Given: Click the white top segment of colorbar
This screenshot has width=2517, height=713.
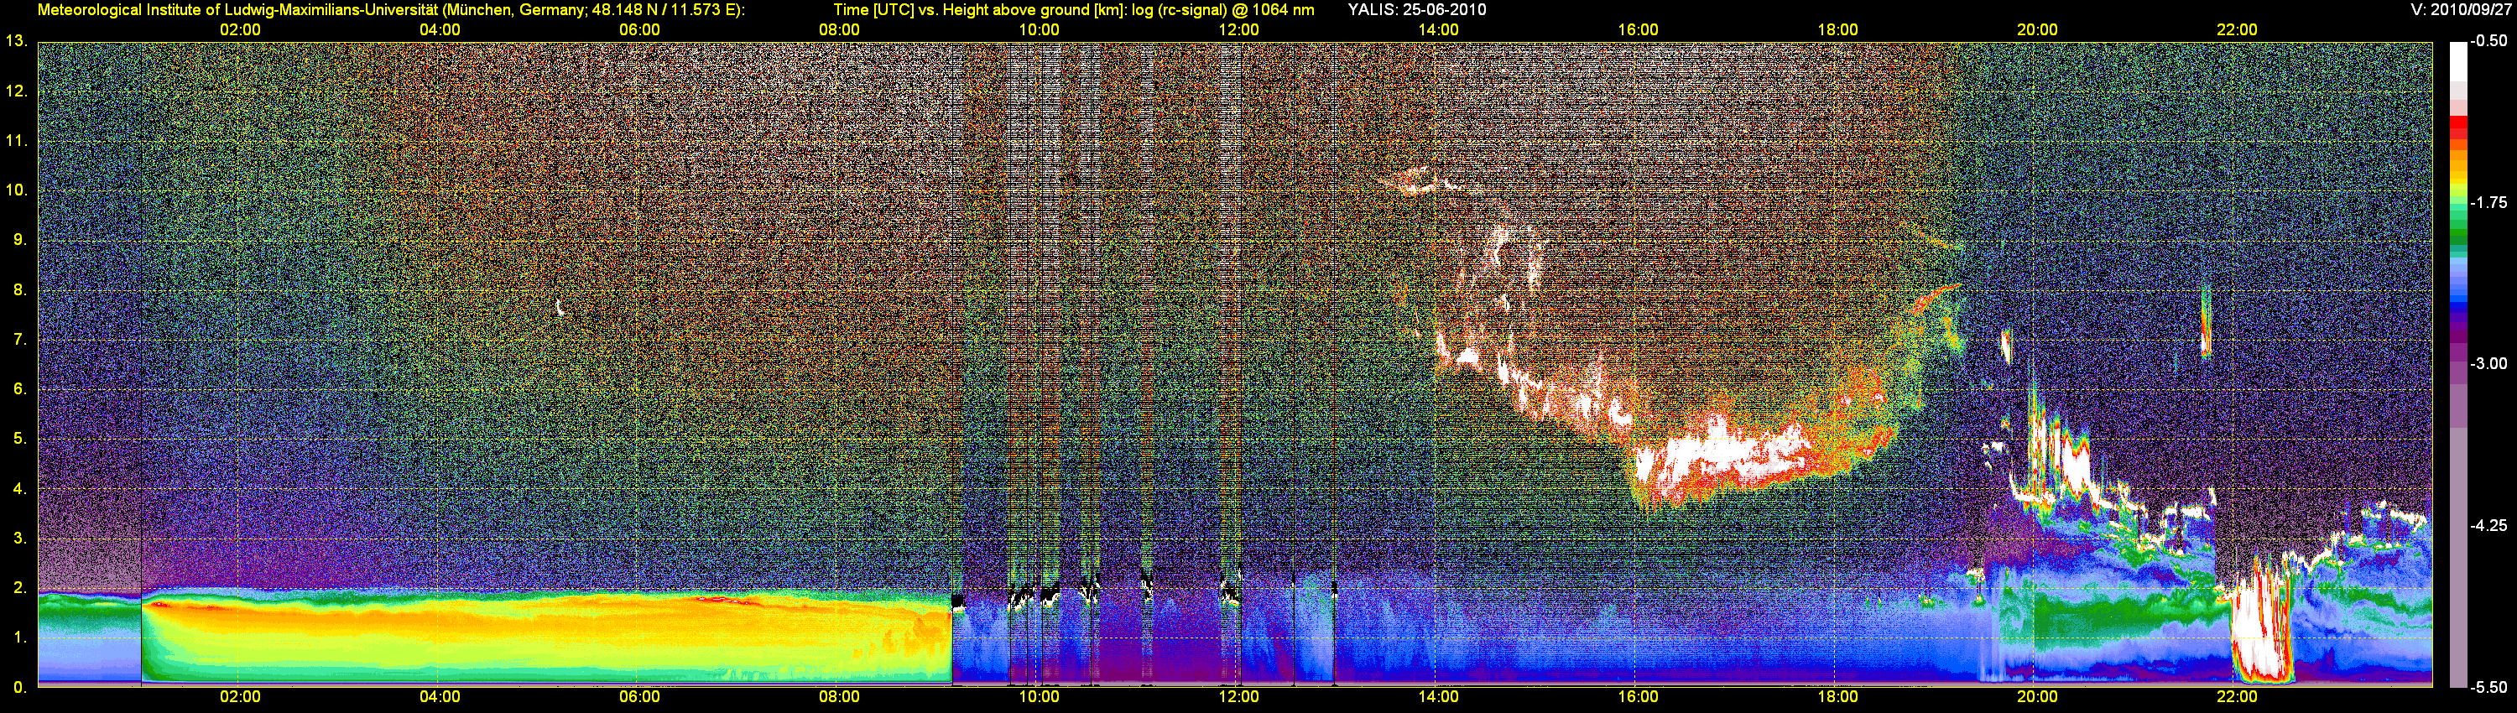Looking at the screenshot, I should click(x=2457, y=60).
